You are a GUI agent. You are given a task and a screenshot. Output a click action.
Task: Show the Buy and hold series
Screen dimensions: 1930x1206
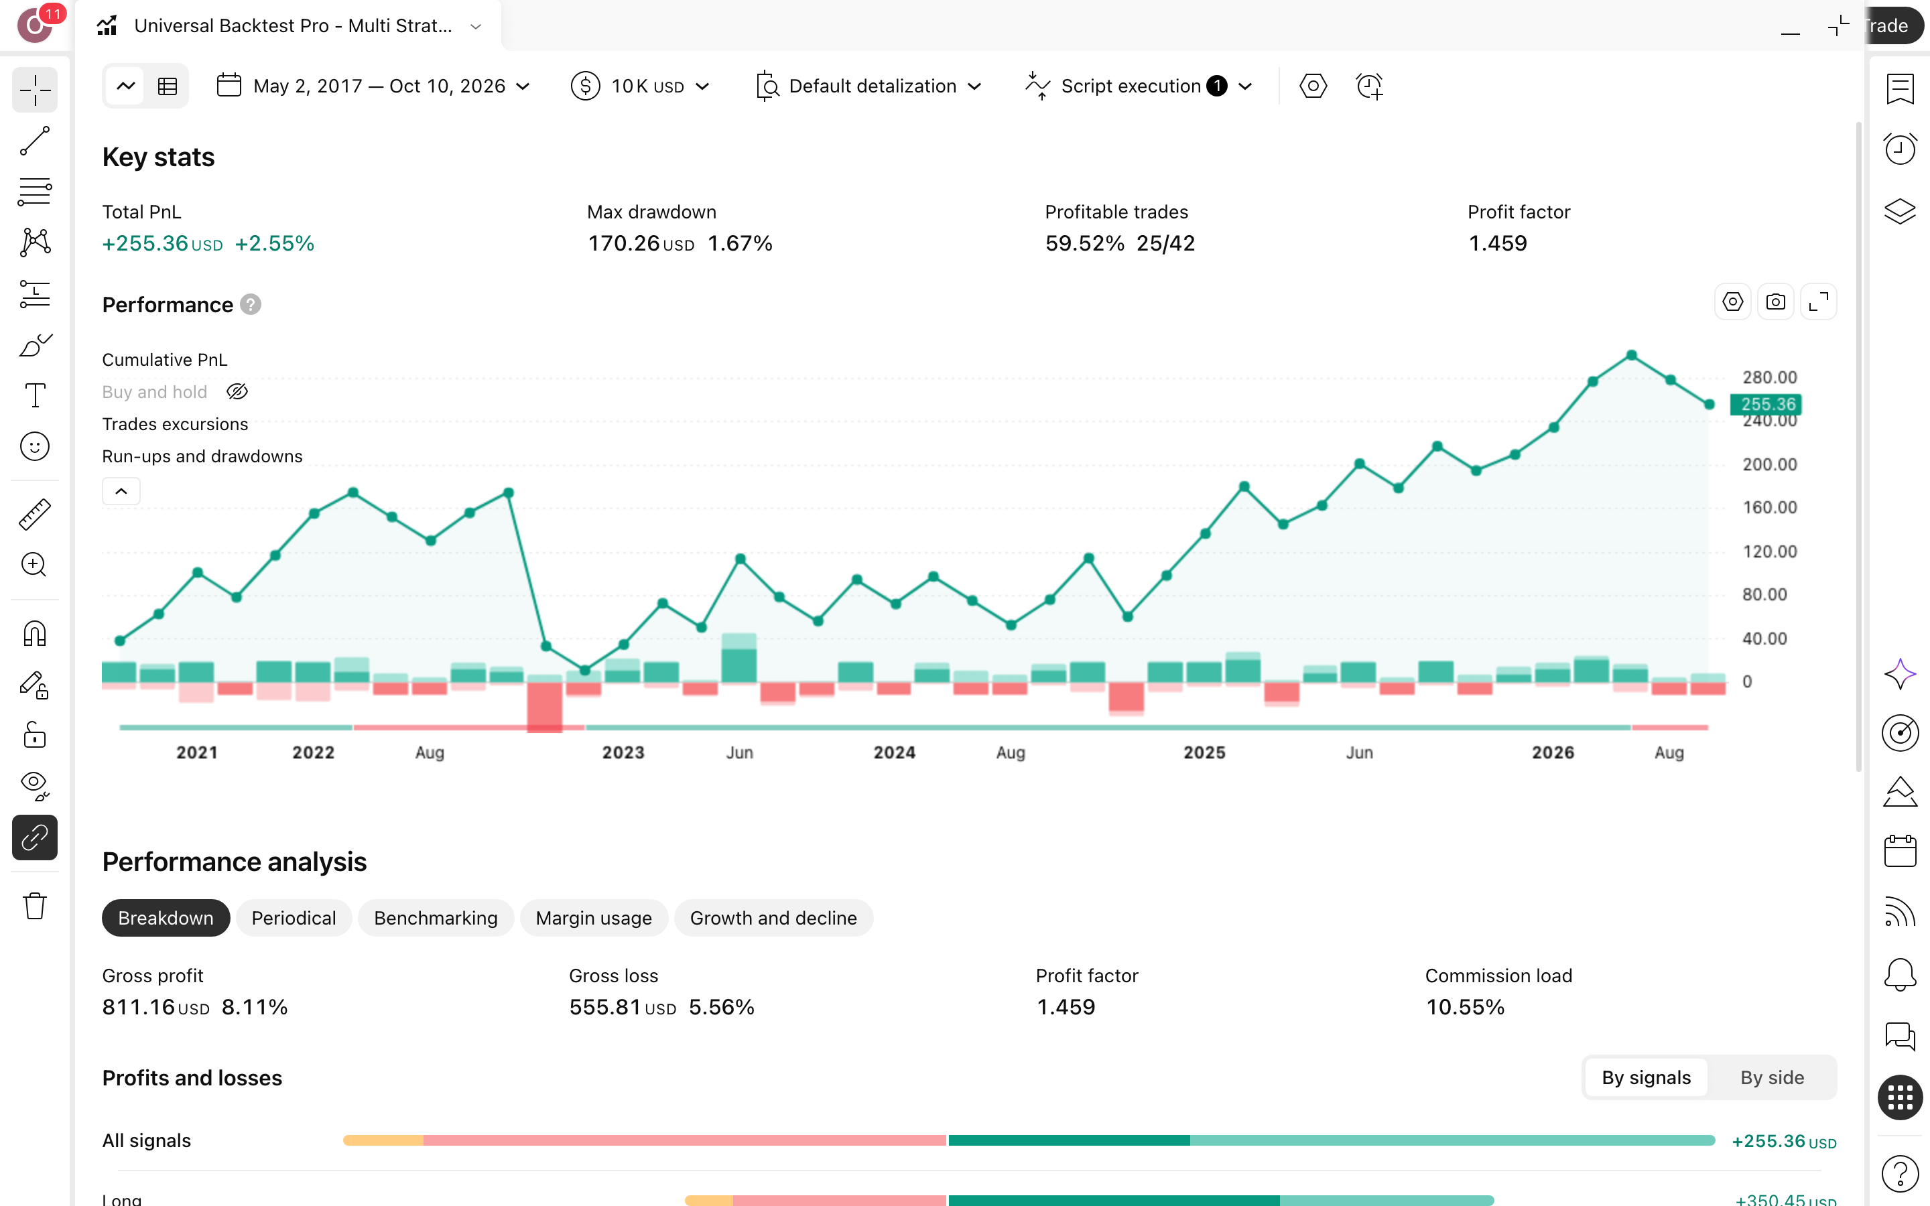[238, 392]
